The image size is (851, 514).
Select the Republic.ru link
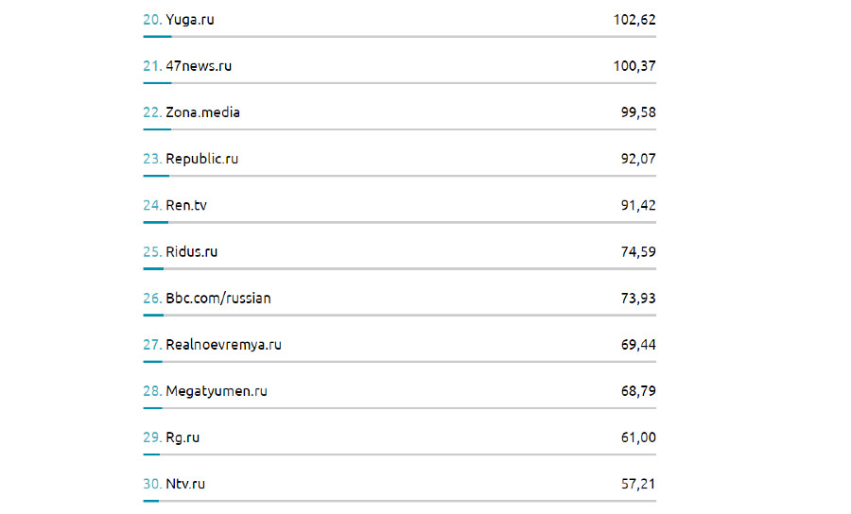point(201,159)
